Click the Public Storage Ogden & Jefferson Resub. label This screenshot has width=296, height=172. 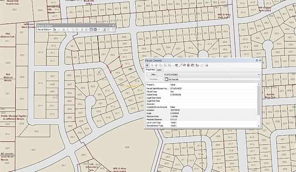coord(14,117)
